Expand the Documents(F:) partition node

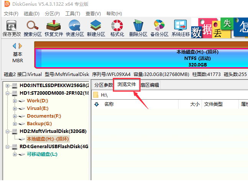15,116
